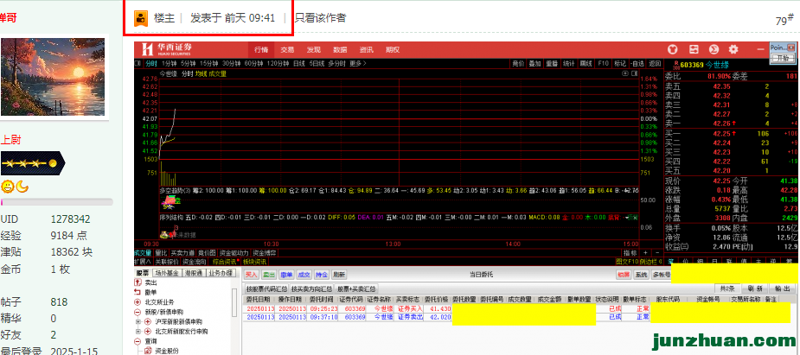This screenshot has width=800, height=355.
Task: Click the chart expand plus icon
Action: point(625,74)
